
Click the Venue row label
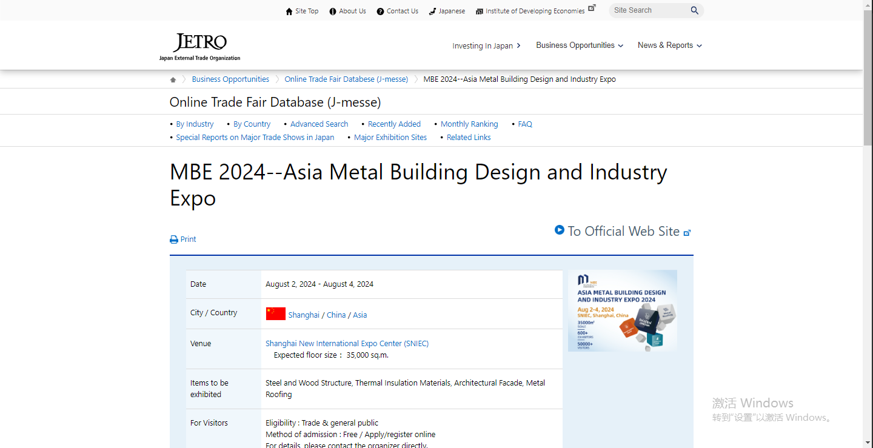click(201, 344)
